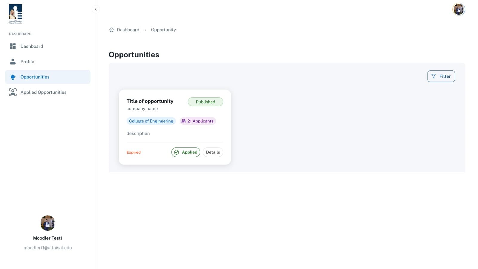
Task: Click the Dashboard breadcrumb link
Action: (128, 30)
